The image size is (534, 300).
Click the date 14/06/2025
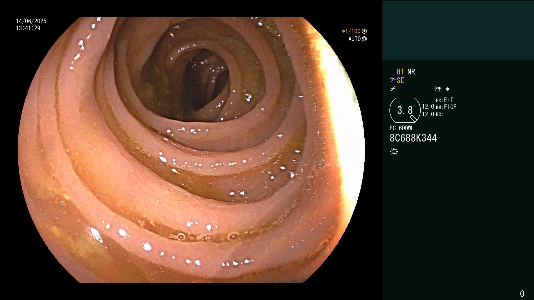click(x=31, y=21)
